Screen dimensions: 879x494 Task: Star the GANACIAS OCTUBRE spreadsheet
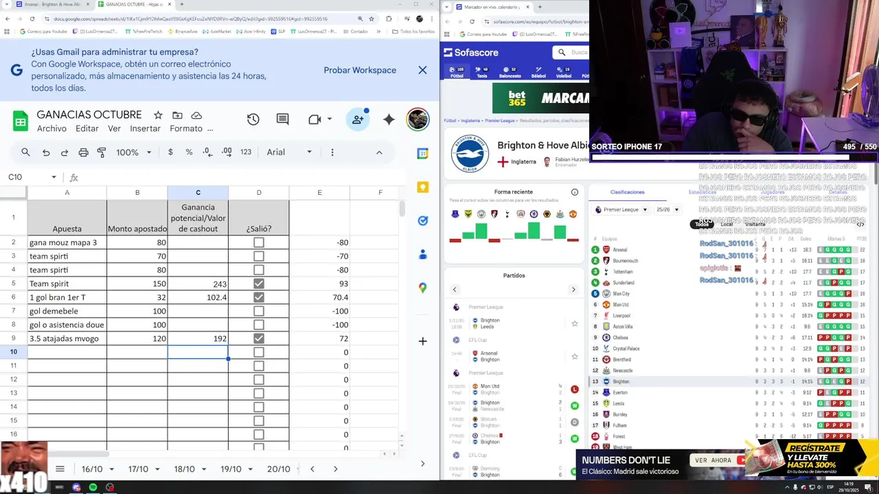[158, 115]
